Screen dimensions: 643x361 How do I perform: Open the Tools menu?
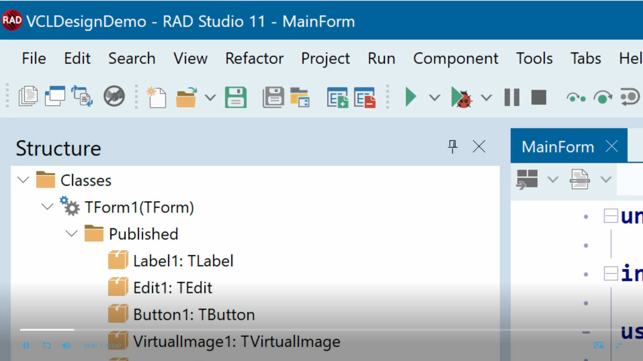(534, 59)
